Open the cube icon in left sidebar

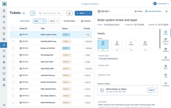[4, 68]
